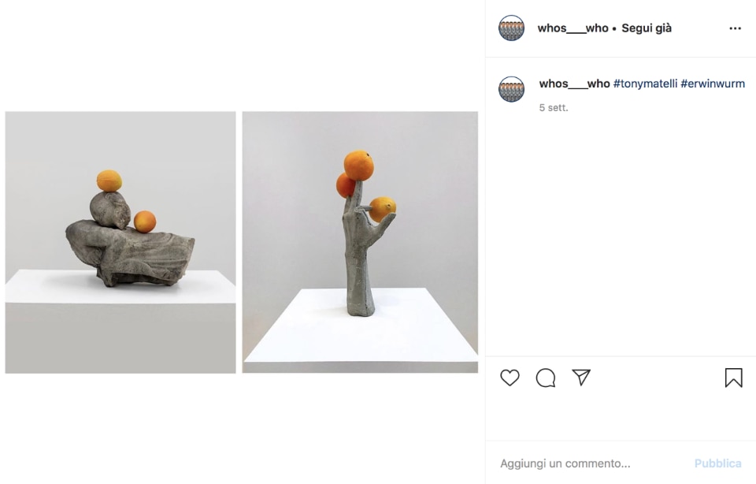Open whos___who avatar beside the caption

click(x=511, y=89)
